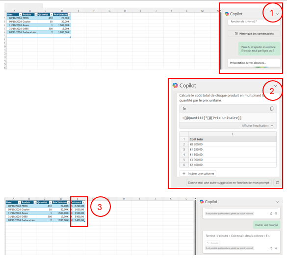Open Produit filter dropdown in upper spreadsheet
Viewport: 287px width, 258px height.
(36, 14)
